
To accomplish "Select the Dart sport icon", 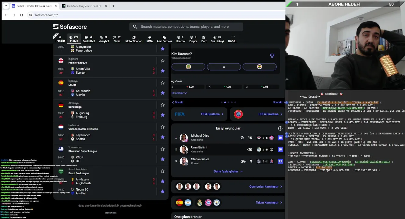I will tap(204, 39).
